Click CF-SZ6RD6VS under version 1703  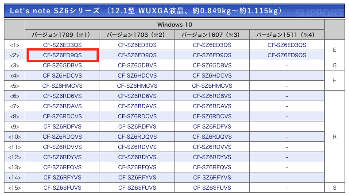[x=137, y=96]
